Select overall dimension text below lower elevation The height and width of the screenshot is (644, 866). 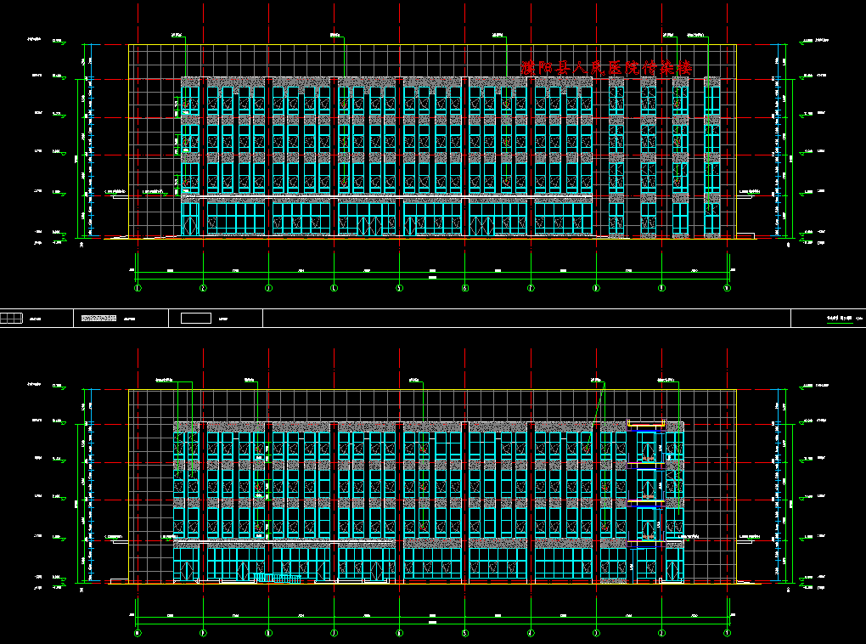point(432,623)
